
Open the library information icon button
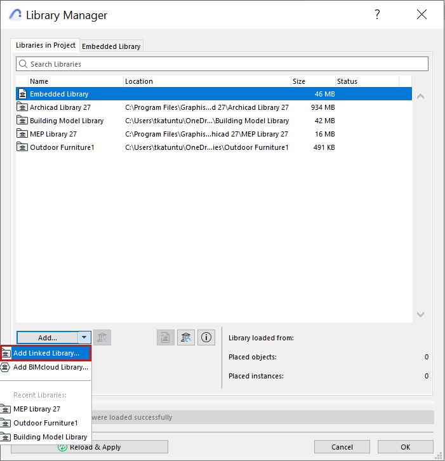(206, 337)
